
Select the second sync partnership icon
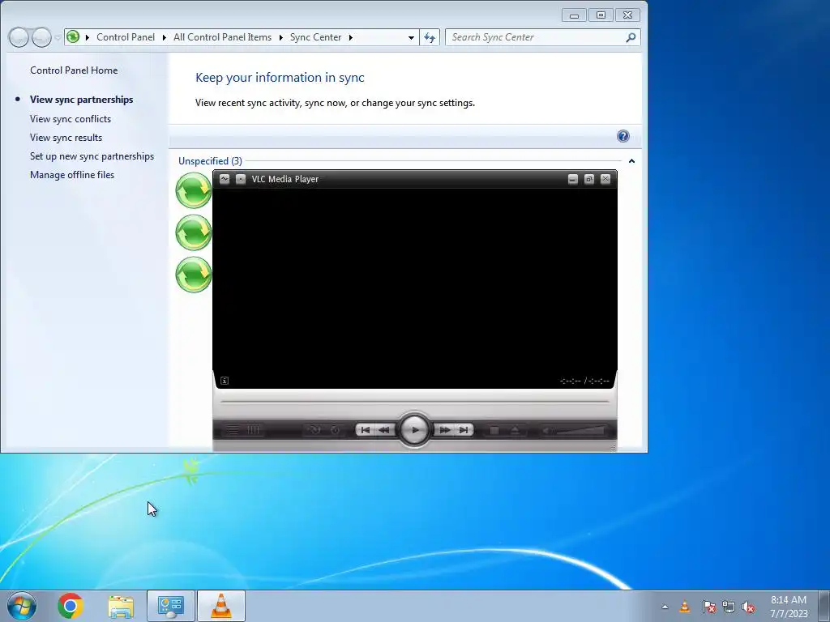pos(194,232)
